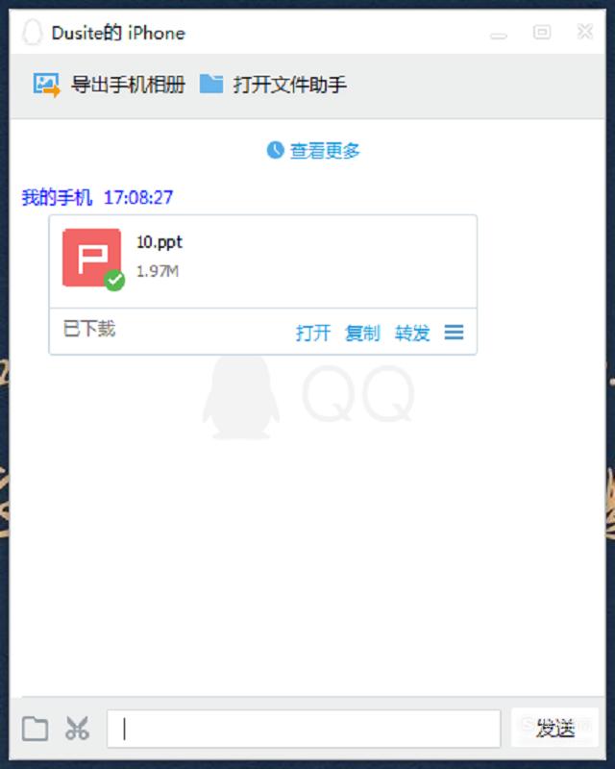Click 导出手机相册 toolbar label

[128, 85]
